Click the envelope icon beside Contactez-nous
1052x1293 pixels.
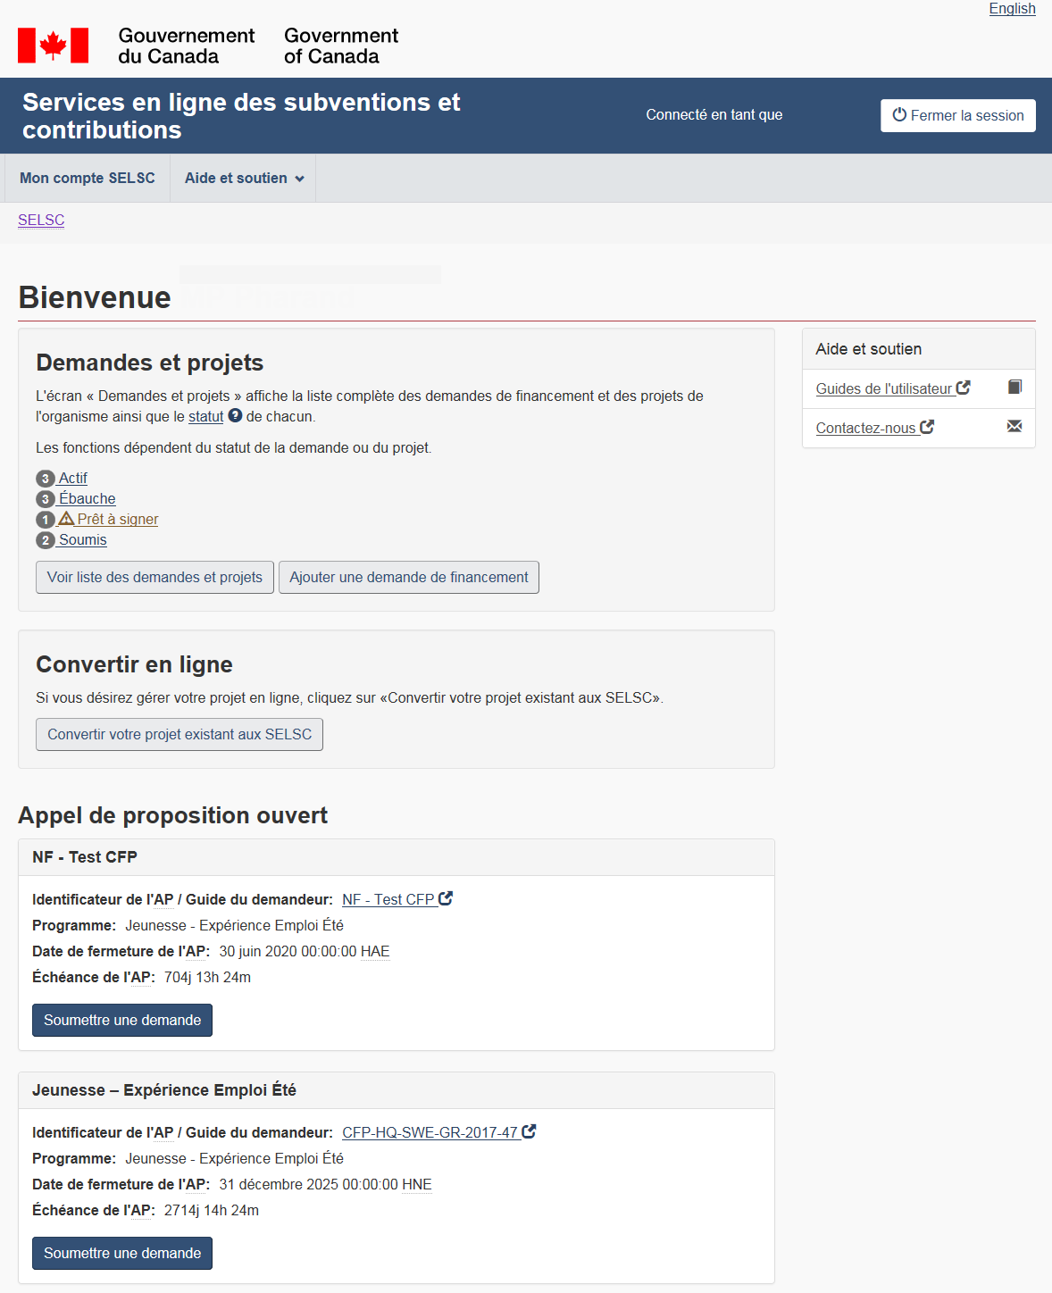(x=1014, y=426)
